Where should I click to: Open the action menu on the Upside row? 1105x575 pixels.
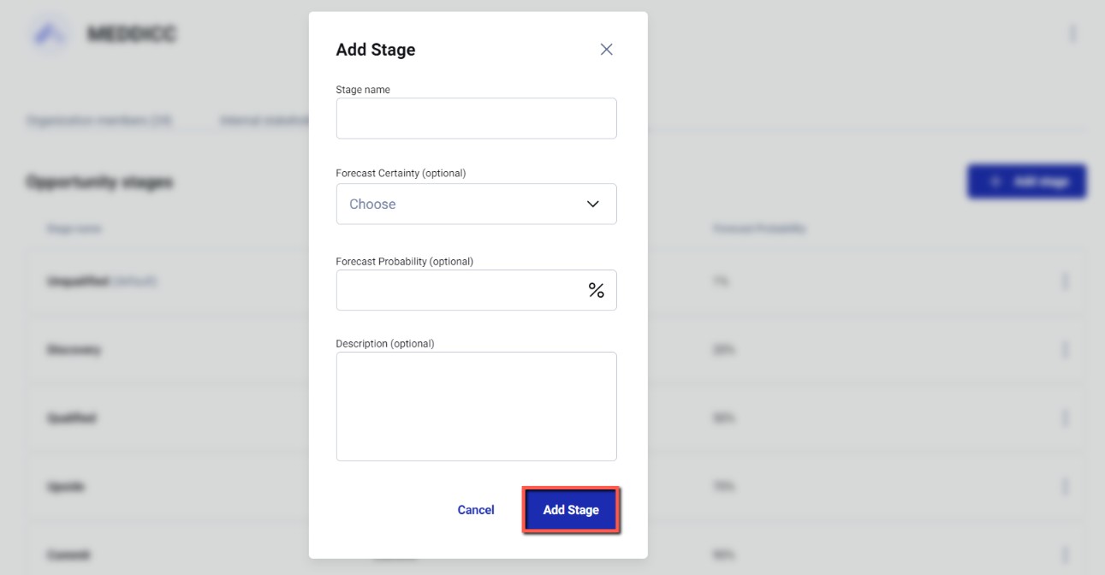[x=1066, y=485]
